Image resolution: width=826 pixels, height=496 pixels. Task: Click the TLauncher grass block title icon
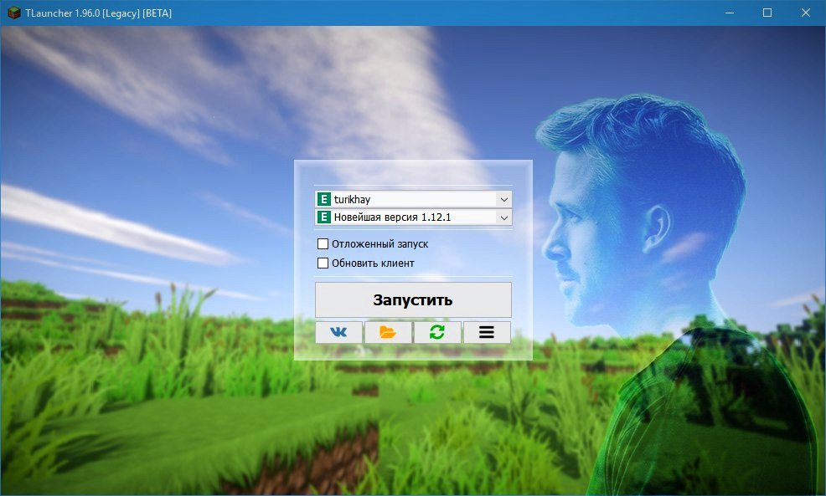(13, 13)
